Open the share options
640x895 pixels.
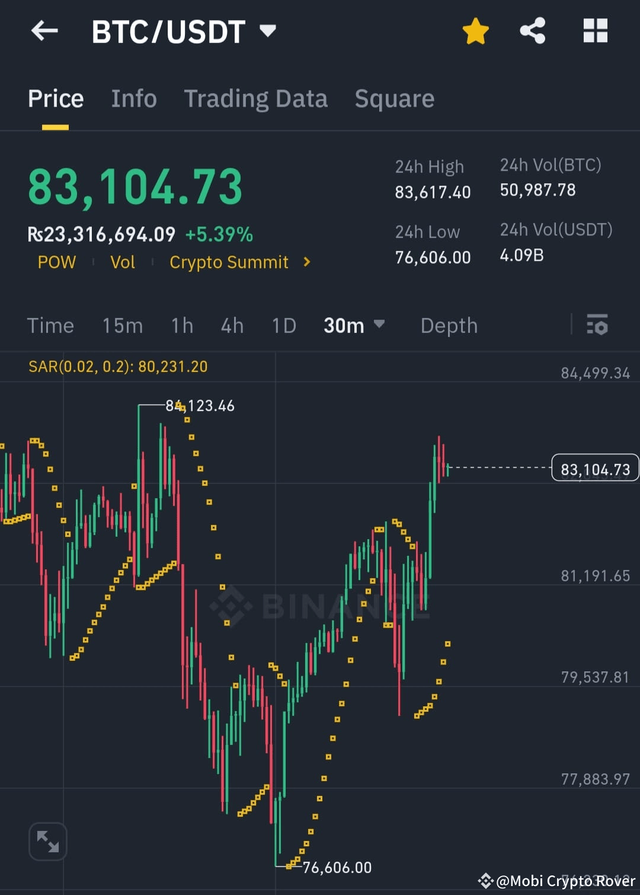click(533, 31)
